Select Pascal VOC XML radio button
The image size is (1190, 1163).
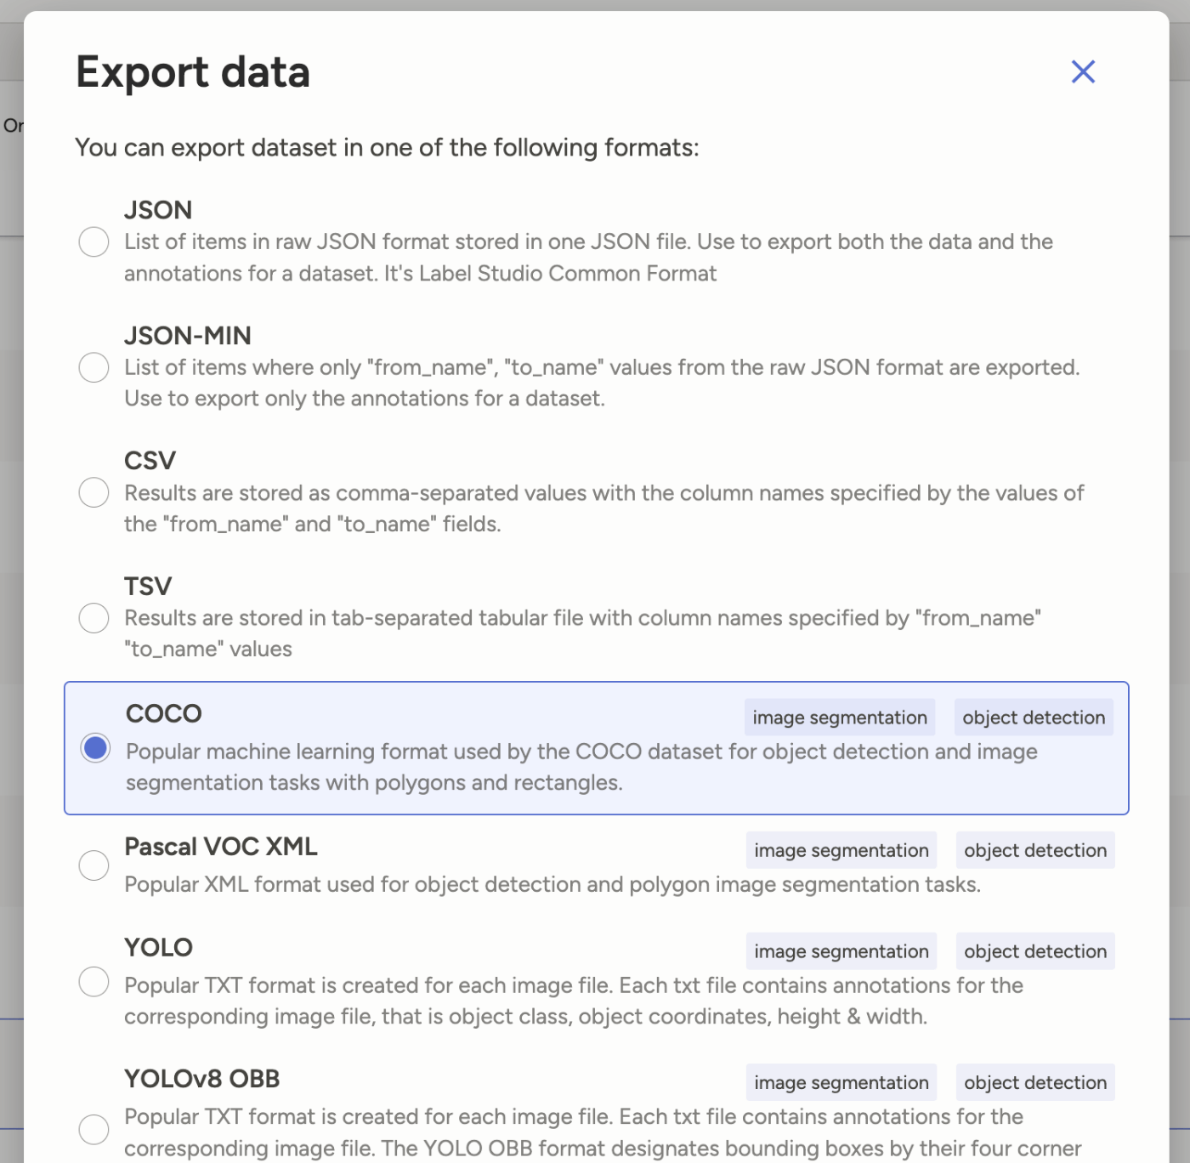[x=93, y=865]
